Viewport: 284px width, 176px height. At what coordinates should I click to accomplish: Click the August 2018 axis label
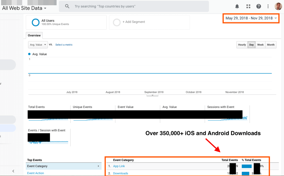(x=113, y=92)
